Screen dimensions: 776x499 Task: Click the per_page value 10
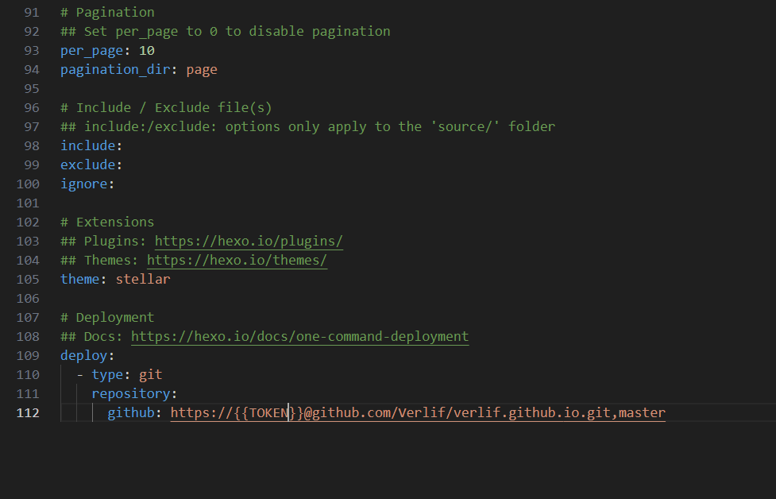(x=146, y=50)
